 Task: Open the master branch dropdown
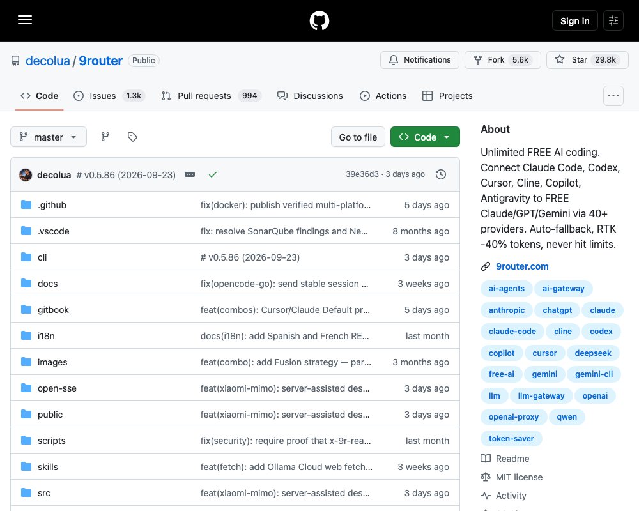[49, 137]
